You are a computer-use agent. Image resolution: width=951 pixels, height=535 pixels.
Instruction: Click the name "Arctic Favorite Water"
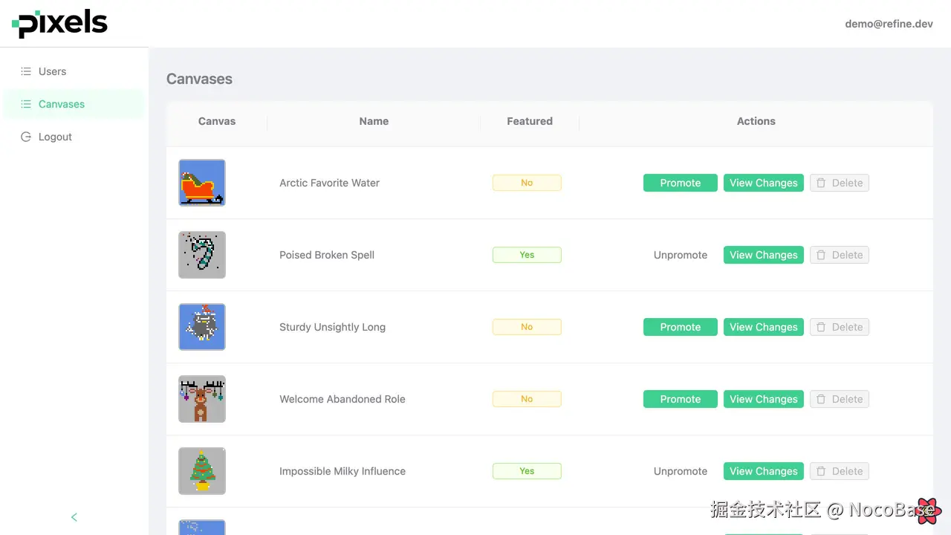pos(329,183)
